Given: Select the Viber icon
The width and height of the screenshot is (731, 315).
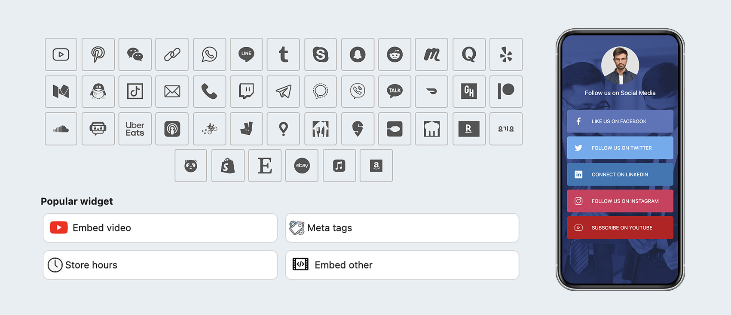Looking at the screenshot, I should (358, 91).
